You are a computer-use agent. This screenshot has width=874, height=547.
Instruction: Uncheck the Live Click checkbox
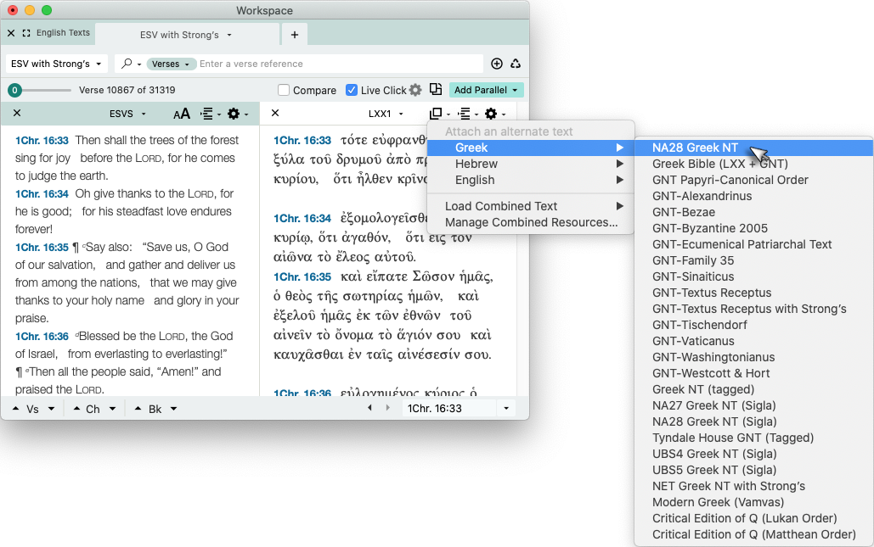tap(352, 91)
